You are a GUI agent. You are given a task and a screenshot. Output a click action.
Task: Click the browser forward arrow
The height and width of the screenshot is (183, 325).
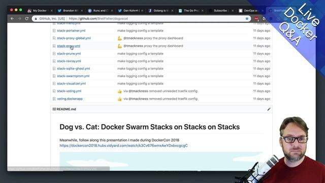coord(19,18)
